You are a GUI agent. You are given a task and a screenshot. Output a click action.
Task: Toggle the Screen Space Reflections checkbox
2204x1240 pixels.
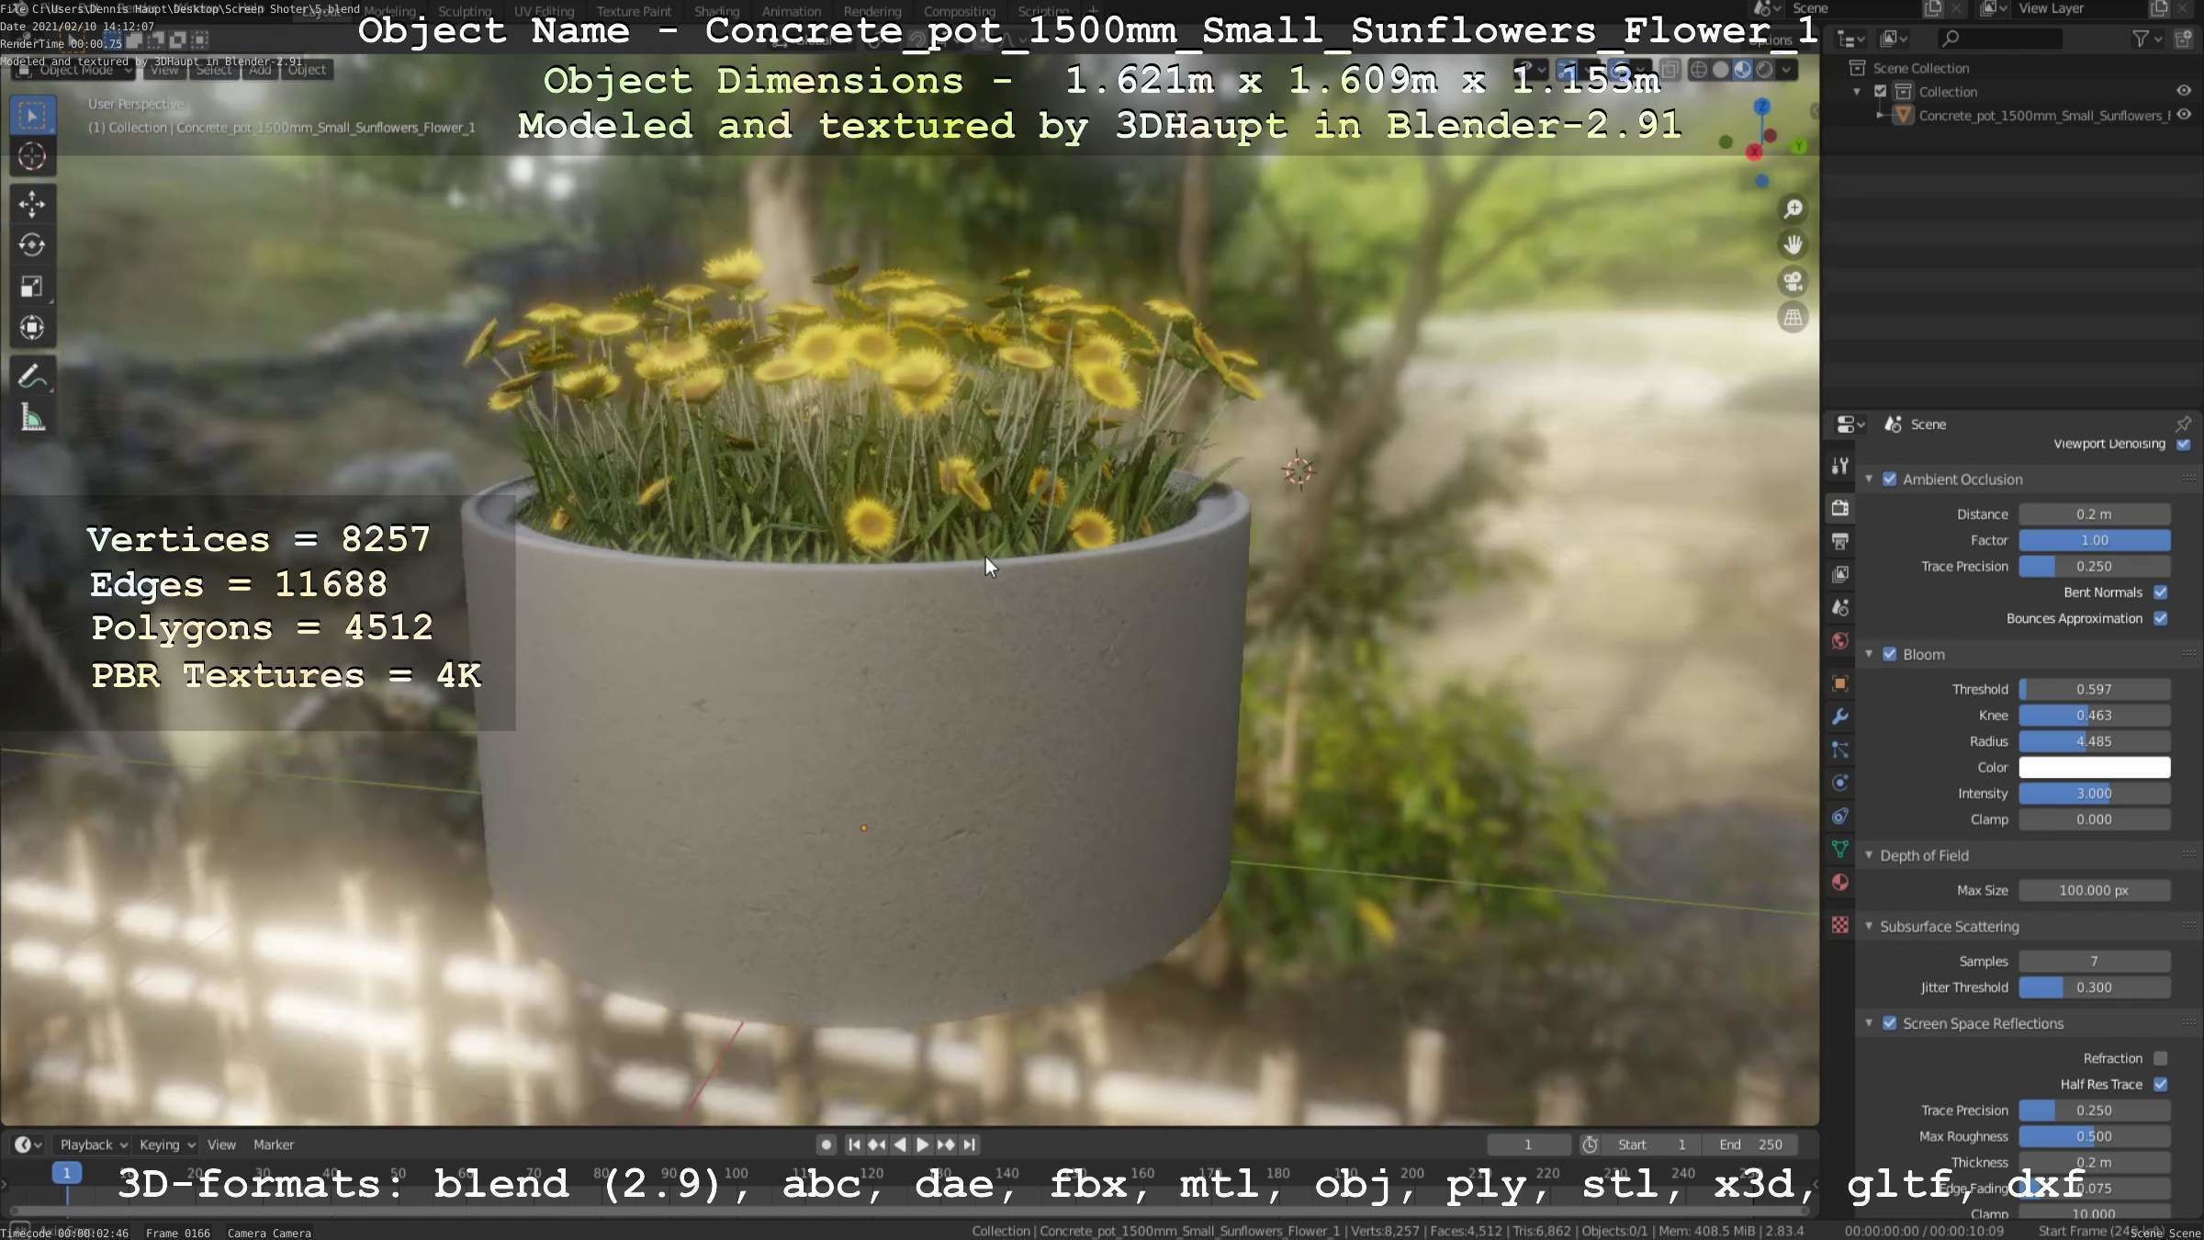[1889, 1023]
